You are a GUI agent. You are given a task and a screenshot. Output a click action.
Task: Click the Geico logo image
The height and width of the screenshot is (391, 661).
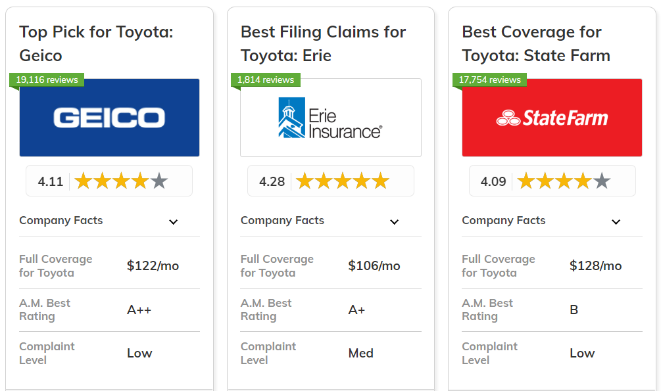[109, 118]
